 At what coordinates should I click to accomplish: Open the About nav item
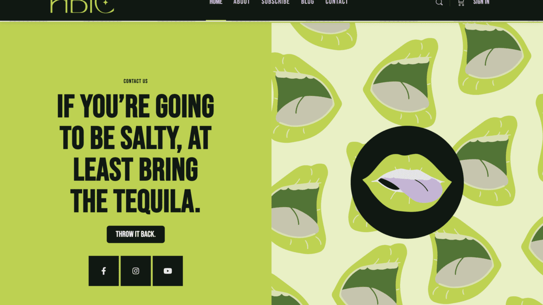242,2
